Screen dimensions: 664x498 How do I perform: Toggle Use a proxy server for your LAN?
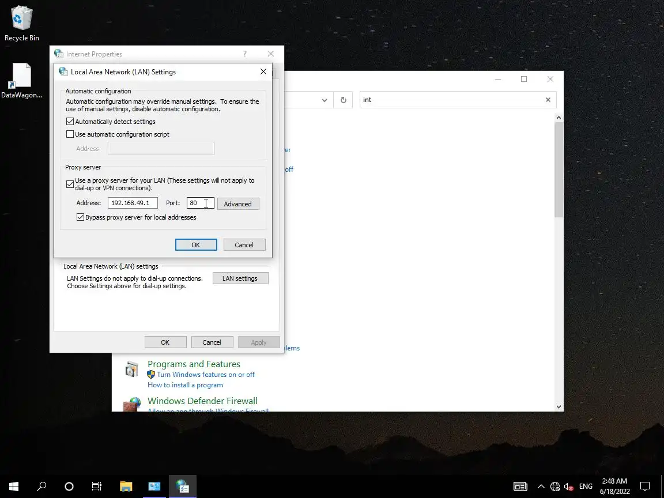(x=70, y=184)
